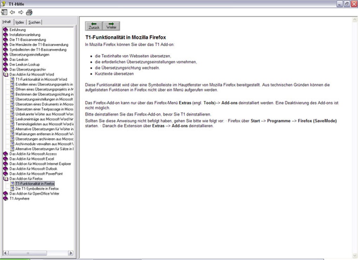
Task: Click book icon beside Das Add-in für Microsoft PowerPoint
Action: [6, 174]
